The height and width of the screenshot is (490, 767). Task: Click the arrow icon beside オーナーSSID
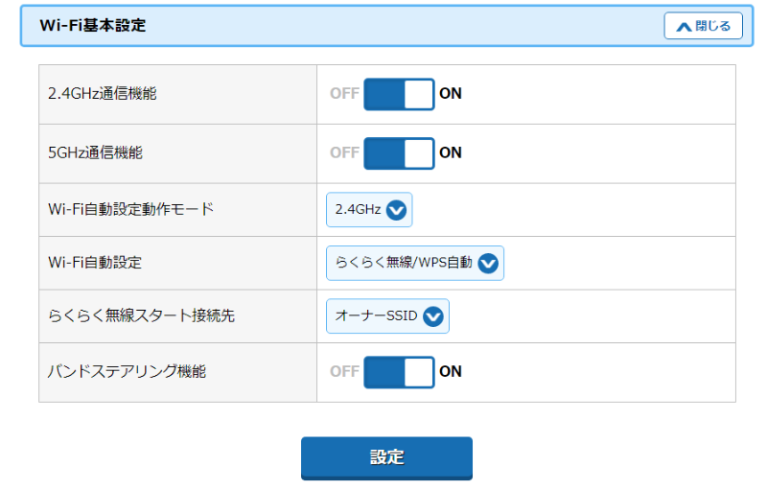[x=433, y=316]
